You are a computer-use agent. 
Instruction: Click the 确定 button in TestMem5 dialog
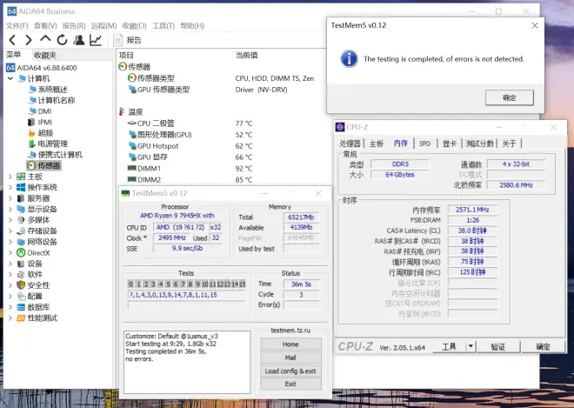pos(511,98)
